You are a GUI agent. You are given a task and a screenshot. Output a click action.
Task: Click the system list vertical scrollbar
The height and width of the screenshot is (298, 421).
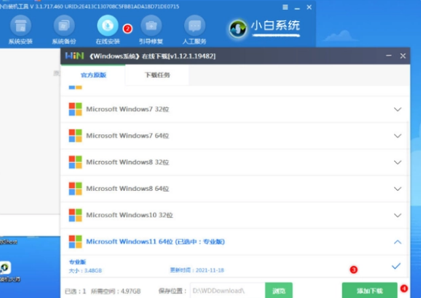[x=410, y=163]
